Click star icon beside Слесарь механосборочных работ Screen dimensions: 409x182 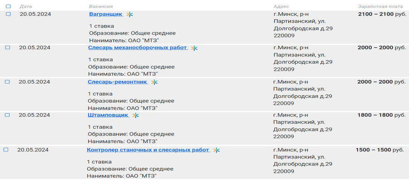[x=195, y=48]
